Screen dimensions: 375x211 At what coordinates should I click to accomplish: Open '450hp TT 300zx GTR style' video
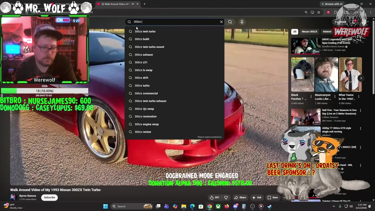coord(336,130)
